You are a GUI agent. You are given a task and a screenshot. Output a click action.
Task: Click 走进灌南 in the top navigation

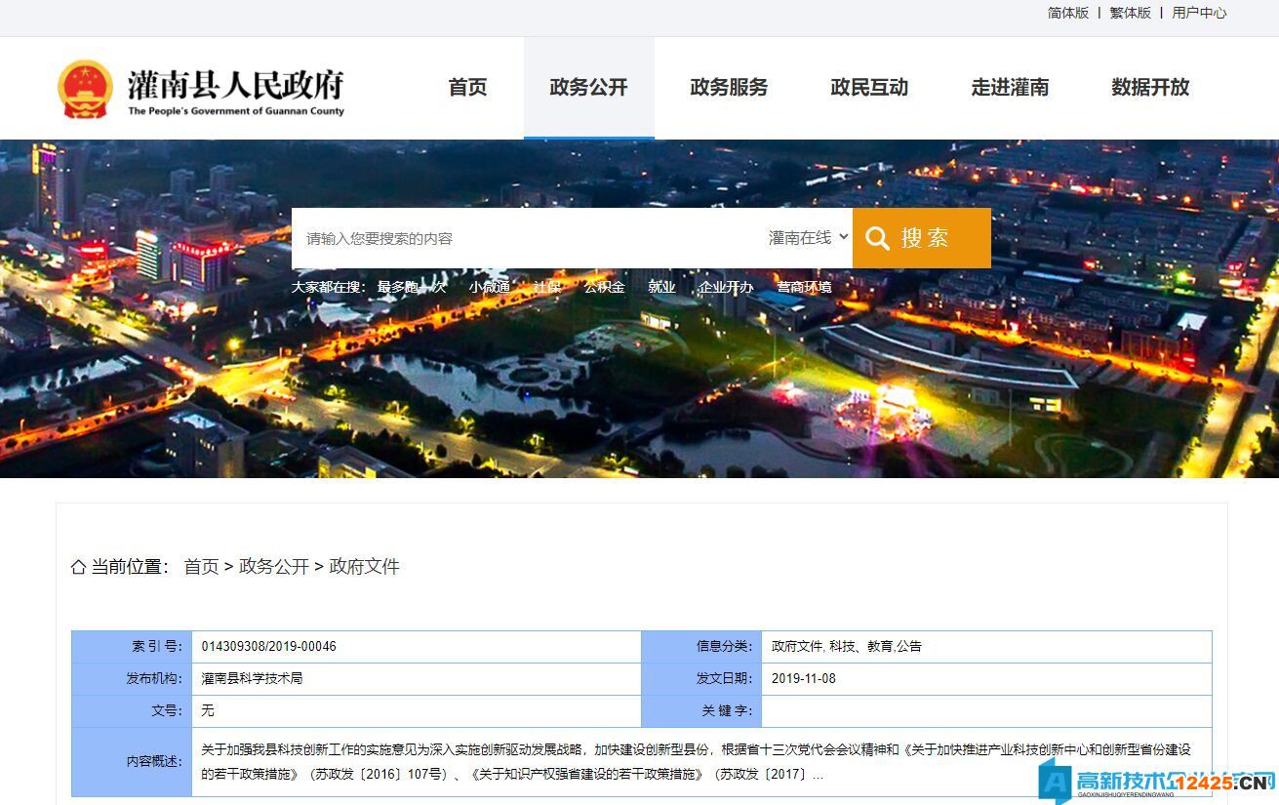[x=1009, y=87]
